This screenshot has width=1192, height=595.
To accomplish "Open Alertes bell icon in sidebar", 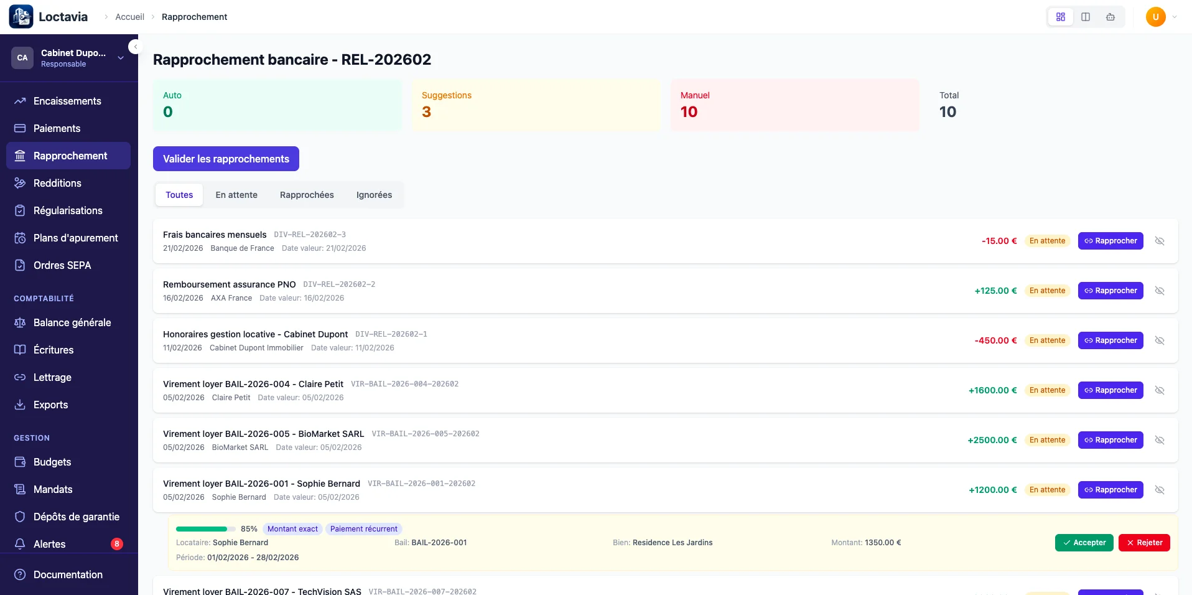I will pyautogui.click(x=20, y=544).
